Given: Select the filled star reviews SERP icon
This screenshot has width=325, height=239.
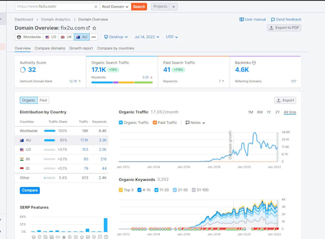Looking at the screenshot, I should point(64,237).
